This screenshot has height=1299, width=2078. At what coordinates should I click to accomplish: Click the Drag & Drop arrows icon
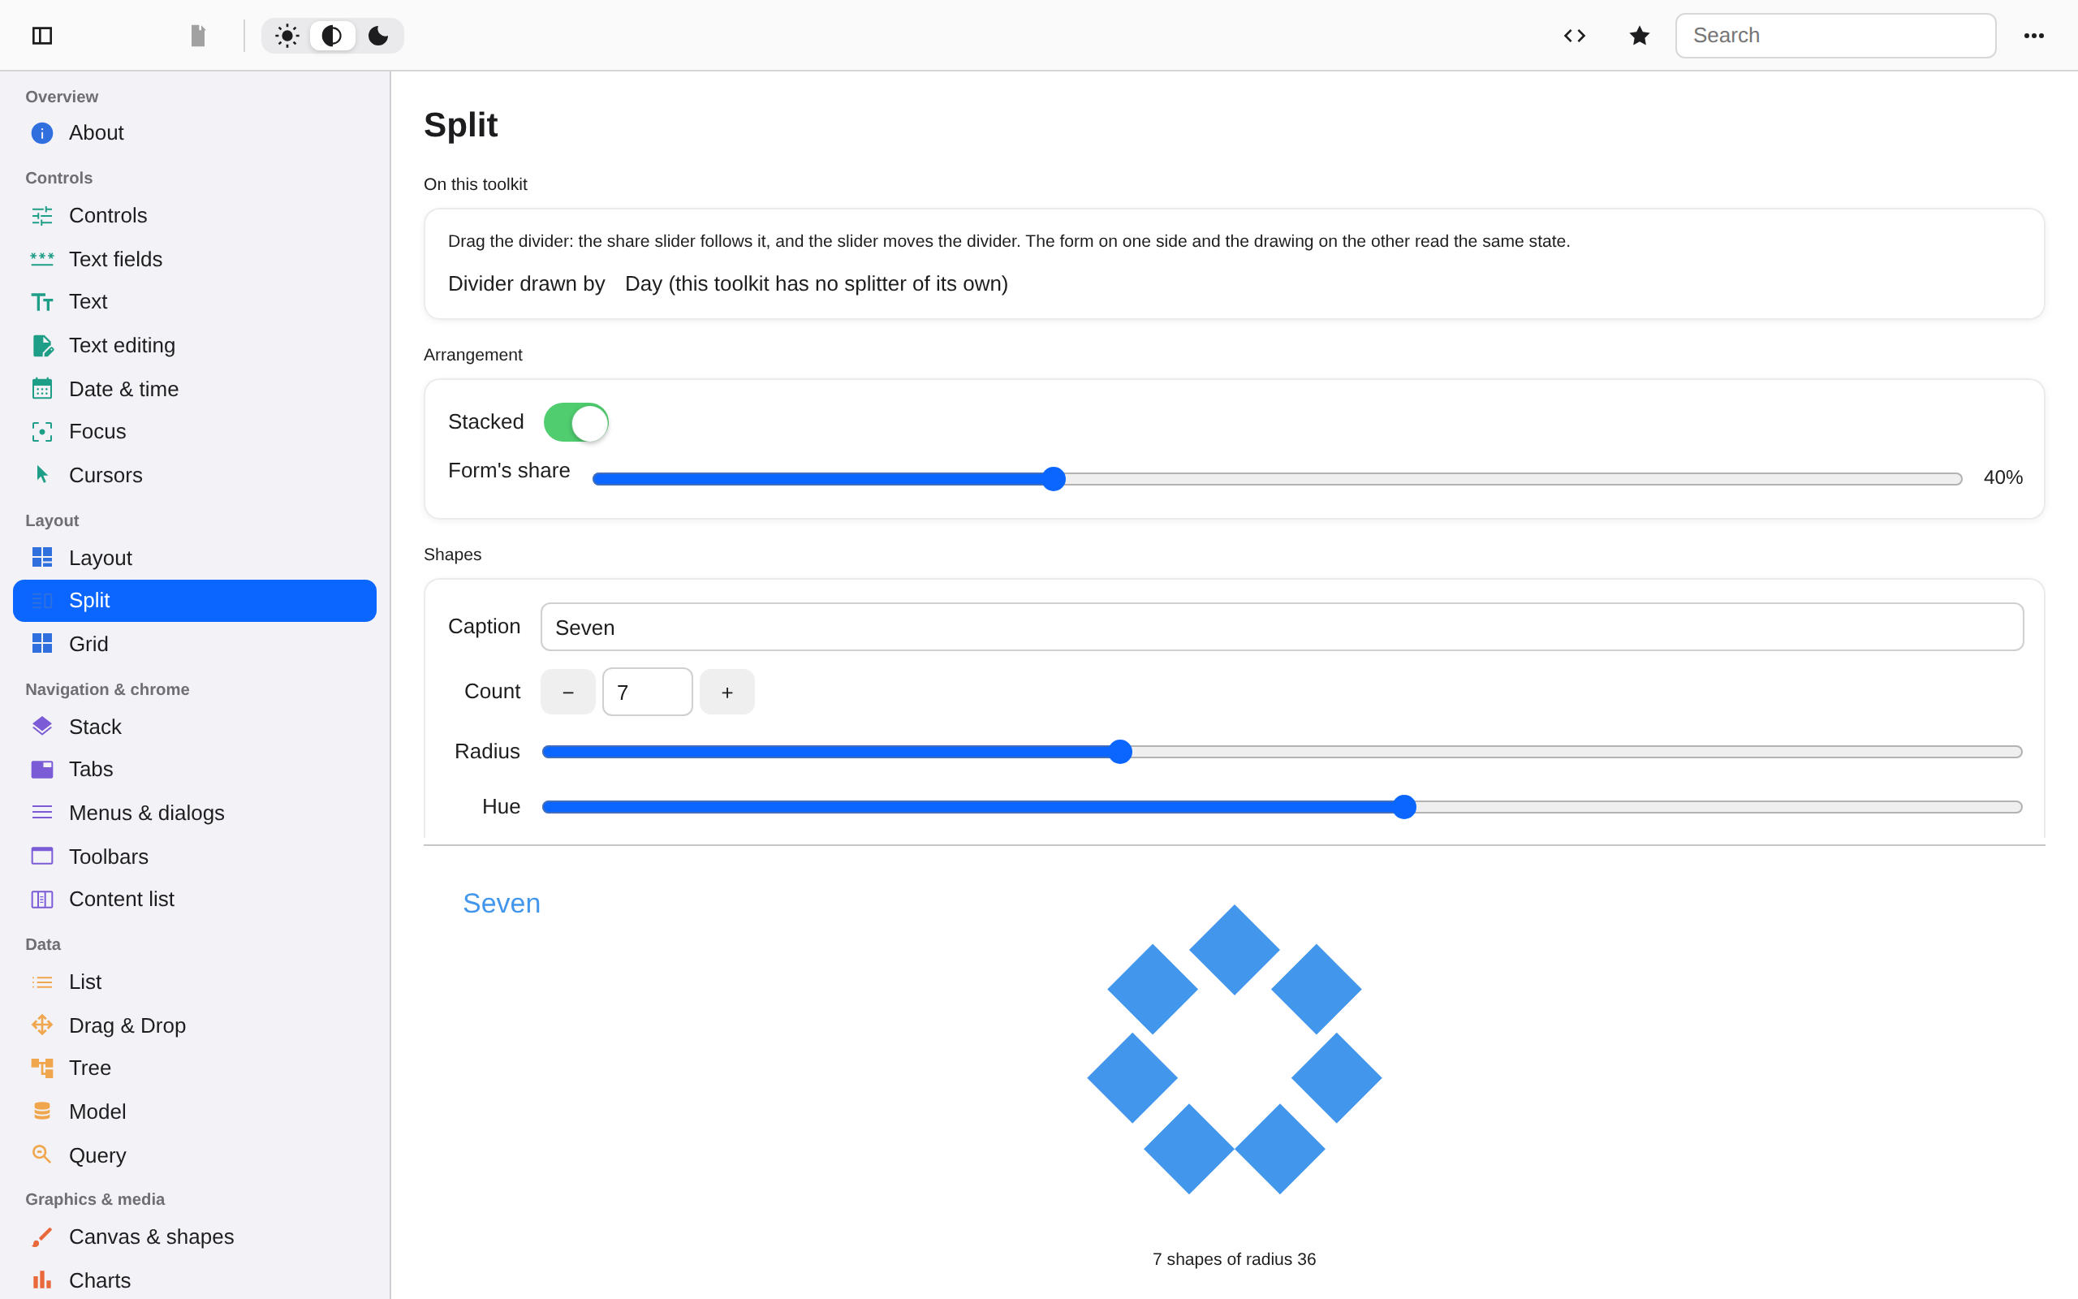click(x=42, y=1025)
